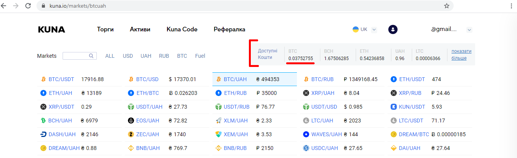The image size is (517, 158).
Task: Click the Kuna icon beside KUN/USDT
Action: coord(394,107)
